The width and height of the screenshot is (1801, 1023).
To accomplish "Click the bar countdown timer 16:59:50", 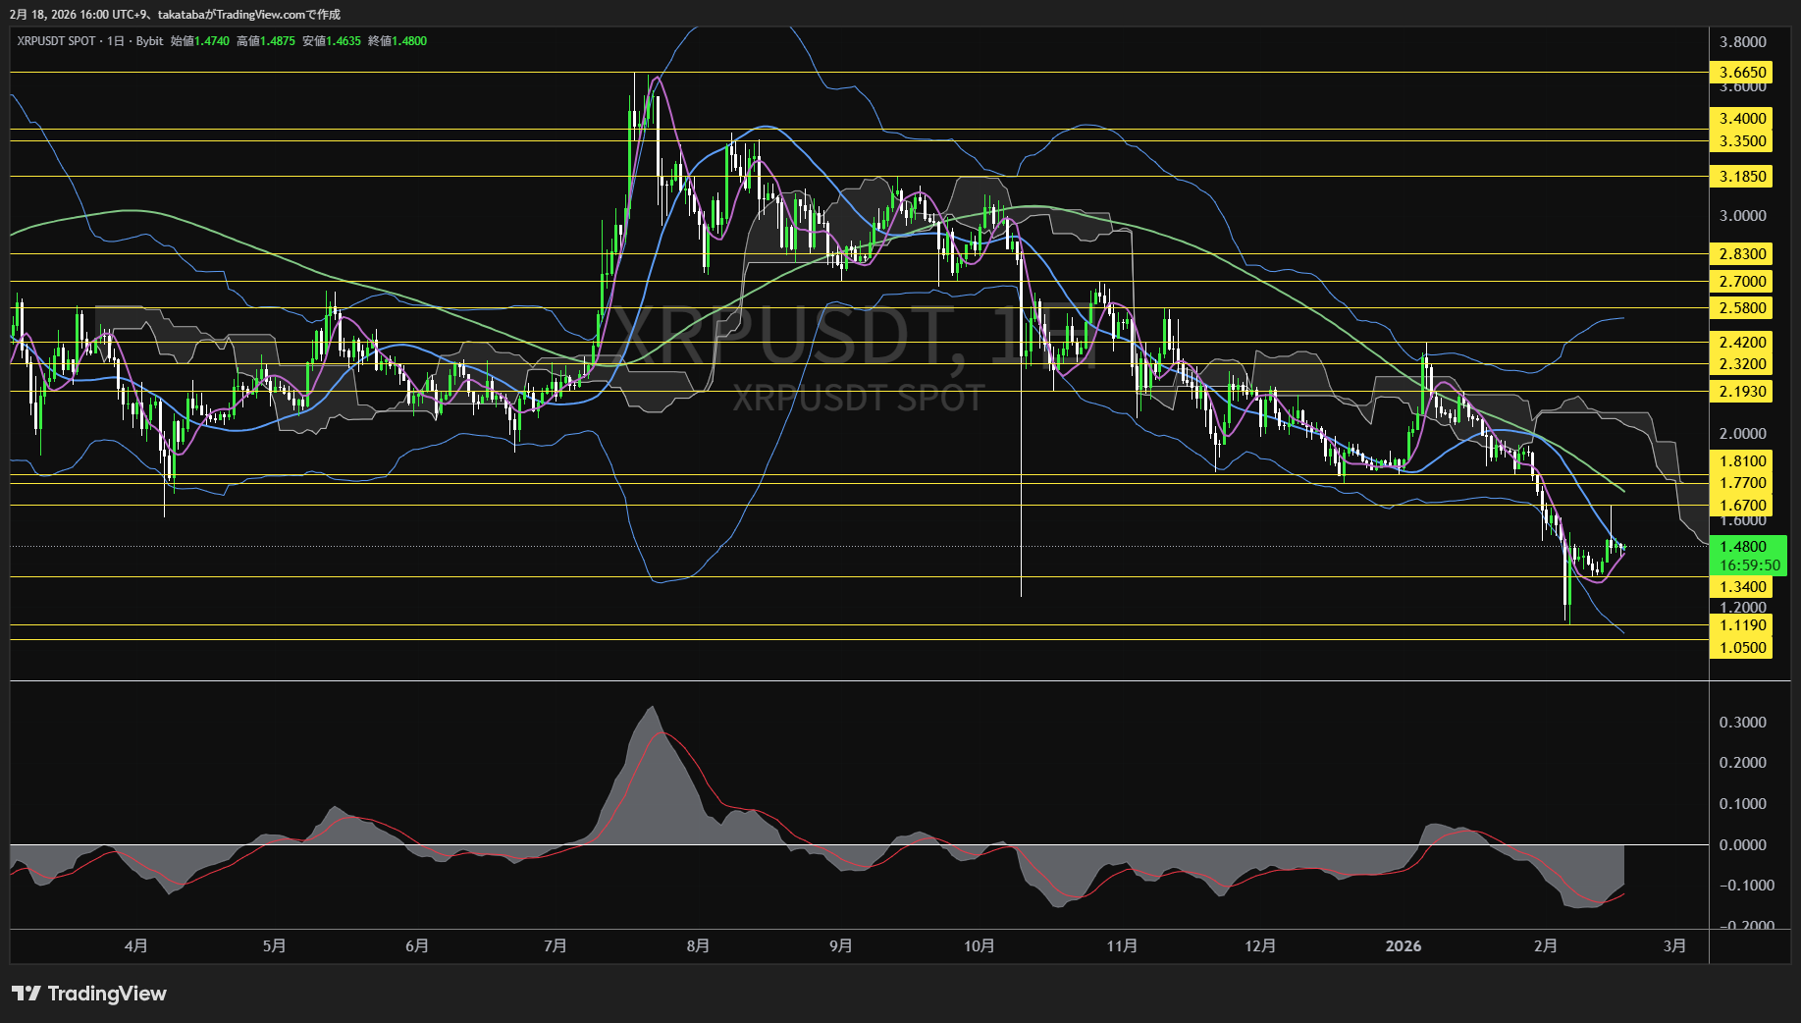I will pos(1747,565).
